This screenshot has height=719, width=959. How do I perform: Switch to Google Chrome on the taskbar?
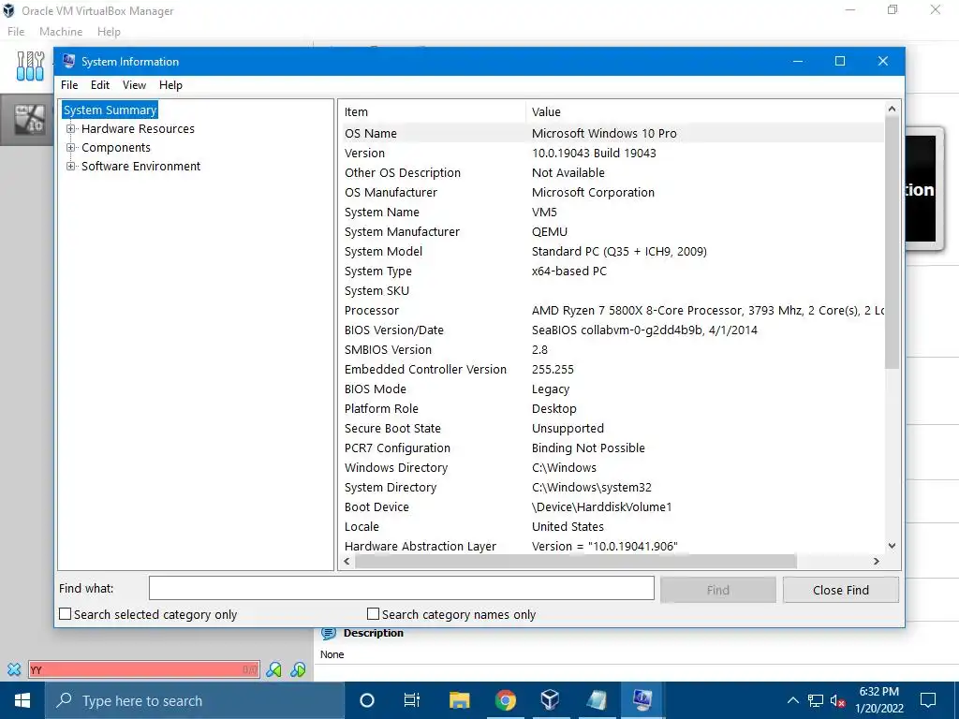pos(505,700)
